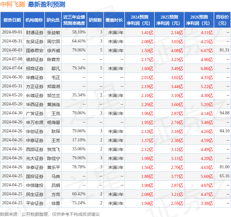Select the 中泰证券 institution cell
This screenshot has height=217, width=231.
point(35,140)
